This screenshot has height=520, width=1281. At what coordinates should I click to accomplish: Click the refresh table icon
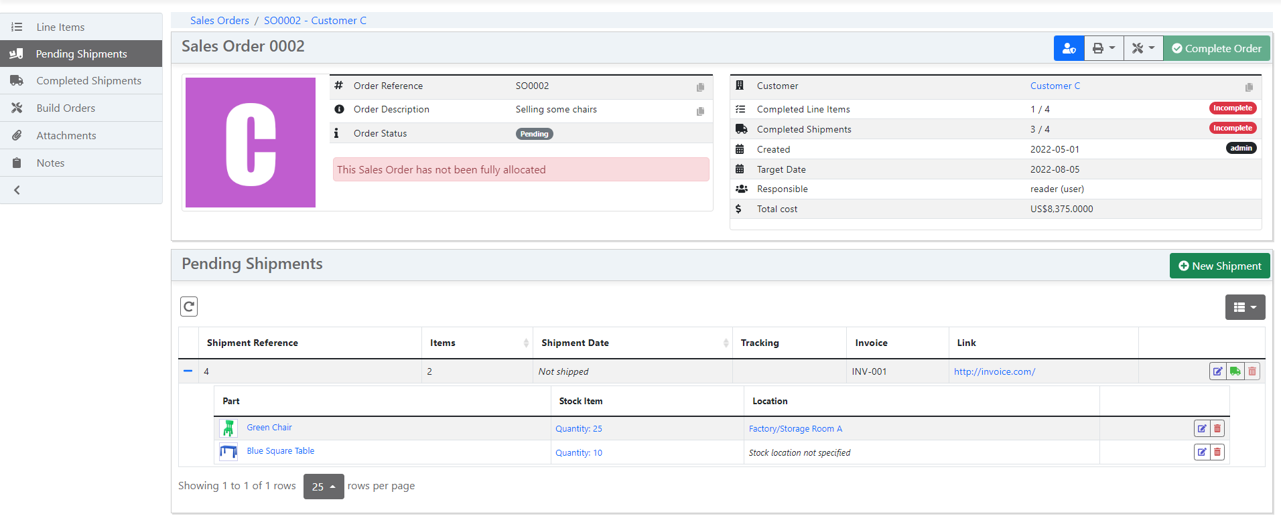click(x=189, y=307)
